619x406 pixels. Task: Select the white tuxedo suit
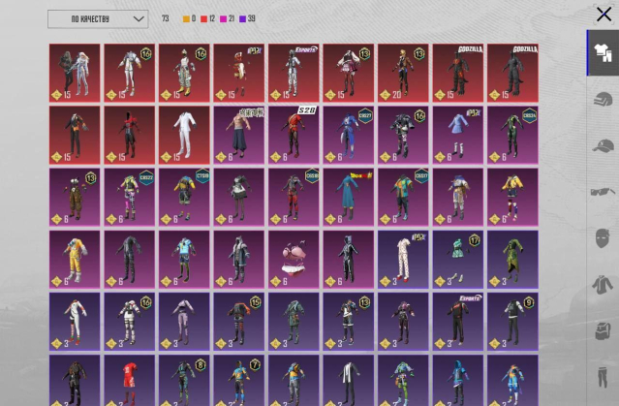point(184,135)
